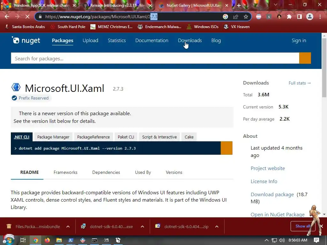Open the Chrome profile avatar
Viewport: 327px width, 245px height.
coord(310,17)
